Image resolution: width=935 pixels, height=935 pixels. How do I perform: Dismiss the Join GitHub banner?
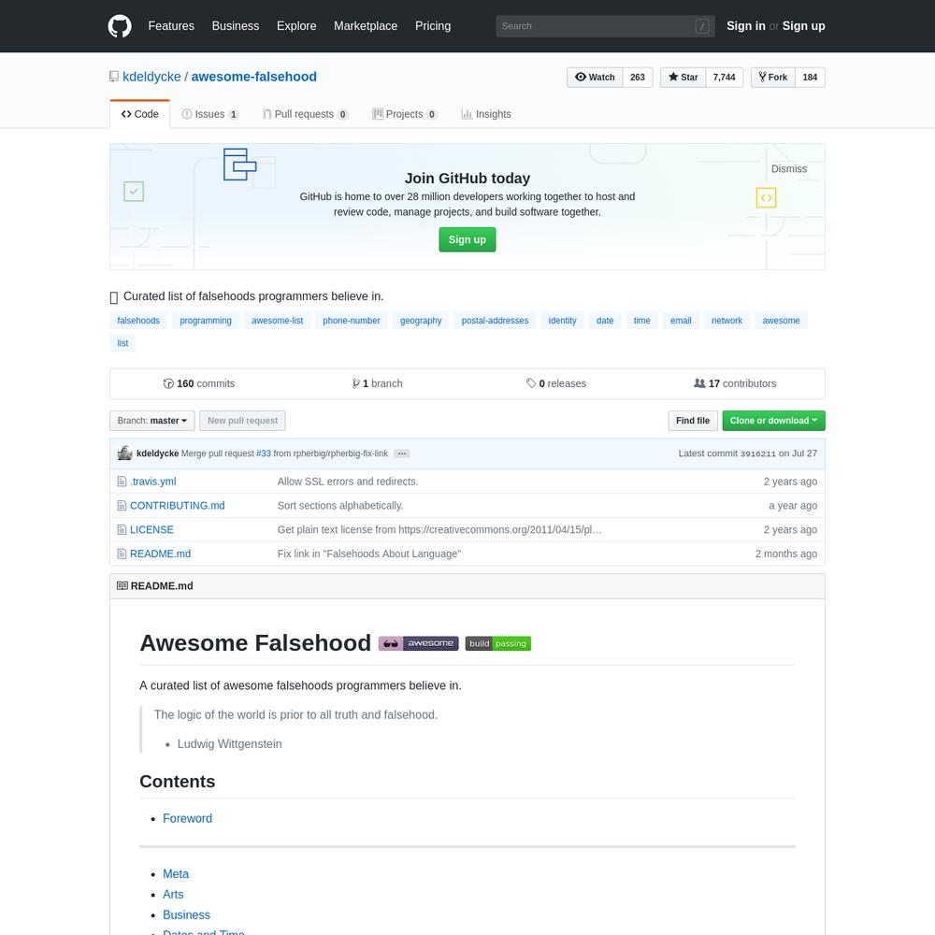coord(789,168)
